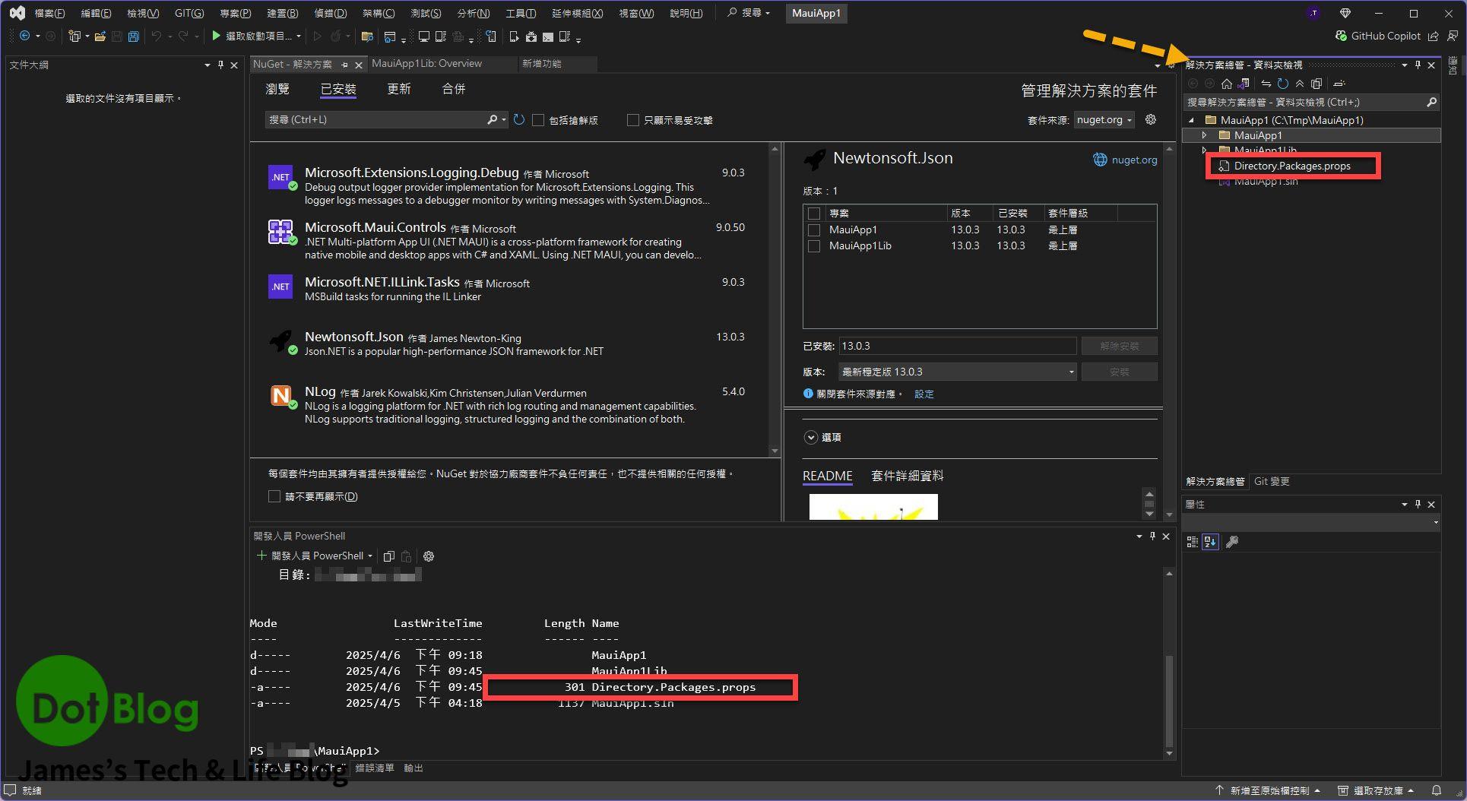The image size is (1467, 801).
Task: Open the nuget.org link for Newtonsoft.Json
Action: point(1133,160)
